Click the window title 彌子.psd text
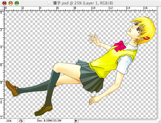The width and height of the screenshot is (161, 123). tap(61, 3)
